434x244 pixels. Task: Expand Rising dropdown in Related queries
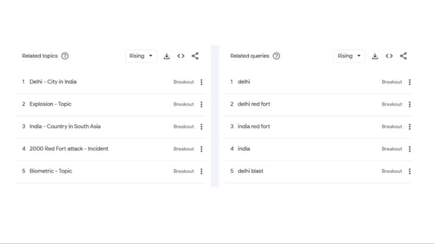(x=349, y=56)
